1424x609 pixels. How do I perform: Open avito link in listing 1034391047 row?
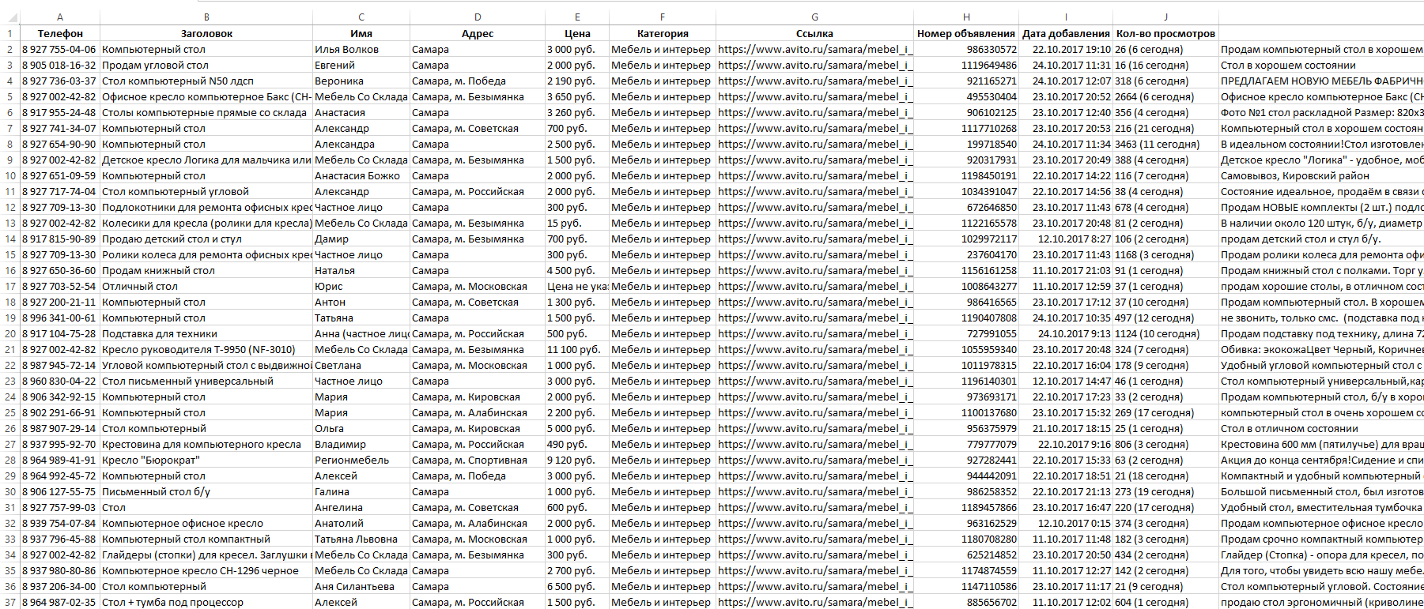point(814,191)
